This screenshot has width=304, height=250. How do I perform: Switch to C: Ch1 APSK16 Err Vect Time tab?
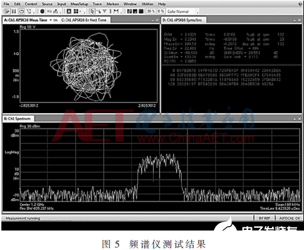coord(84,20)
